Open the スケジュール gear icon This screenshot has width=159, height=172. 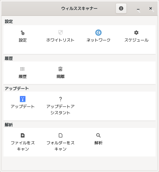coord(136,33)
